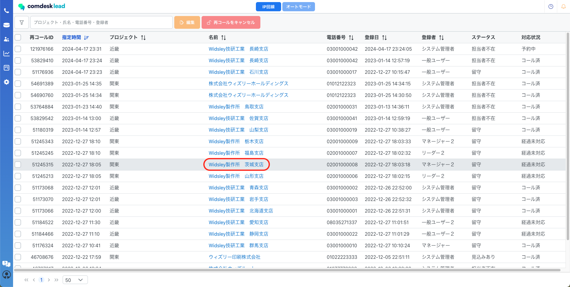This screenshot has width=570, height=287.
Task: Click the database icon in left sidebar
Action: pyautogui.click(x=6, y=25)
